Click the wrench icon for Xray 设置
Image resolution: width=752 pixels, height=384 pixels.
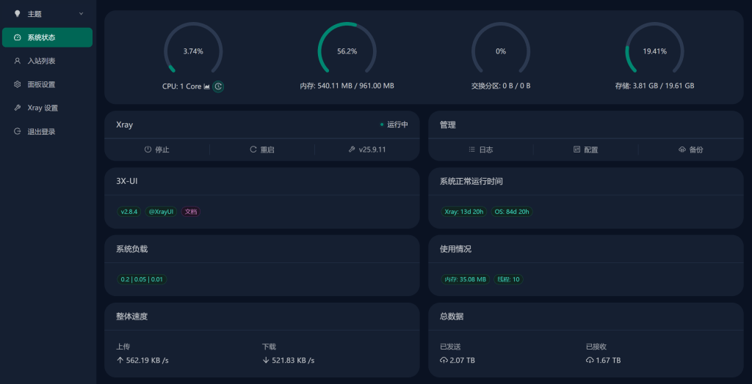point(18,108)
